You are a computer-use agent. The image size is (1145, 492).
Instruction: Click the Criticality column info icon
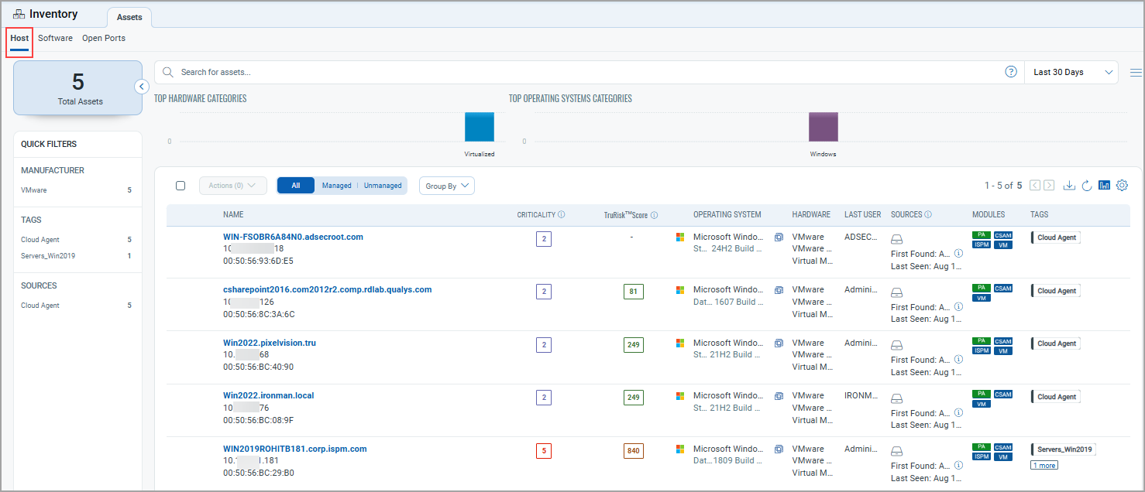(561, 215)
